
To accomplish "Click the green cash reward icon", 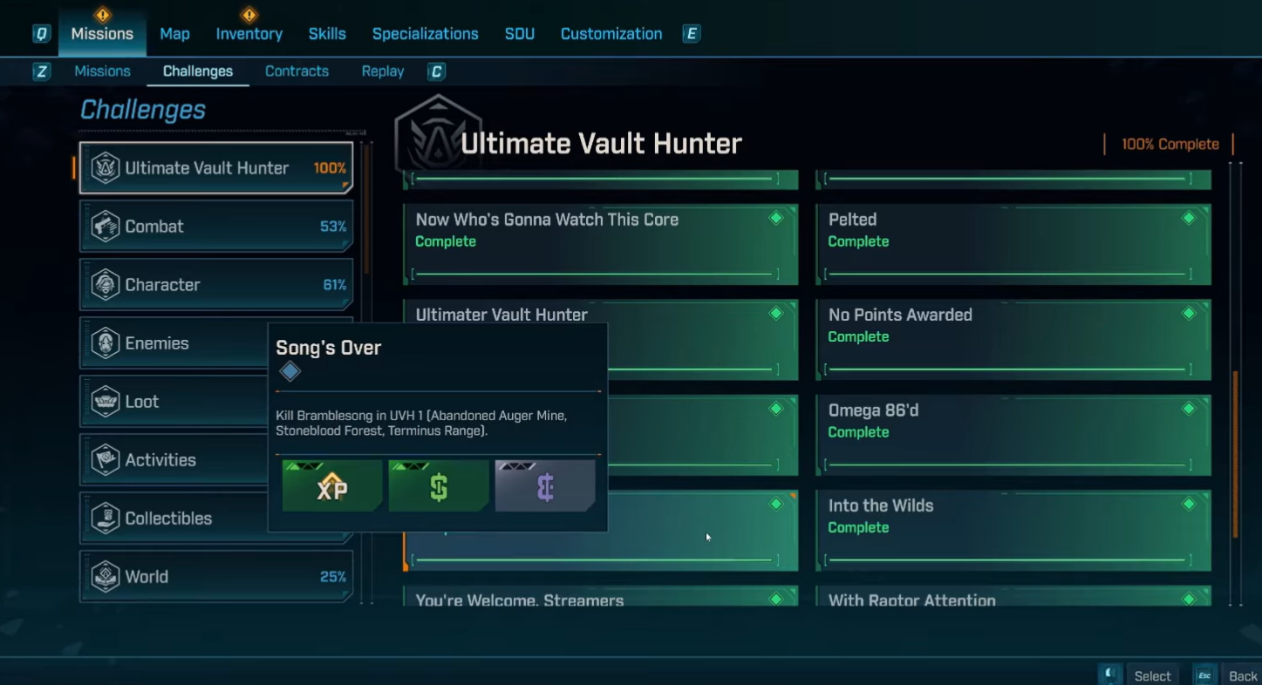I will pyautogui.click(x=439, y=486).
